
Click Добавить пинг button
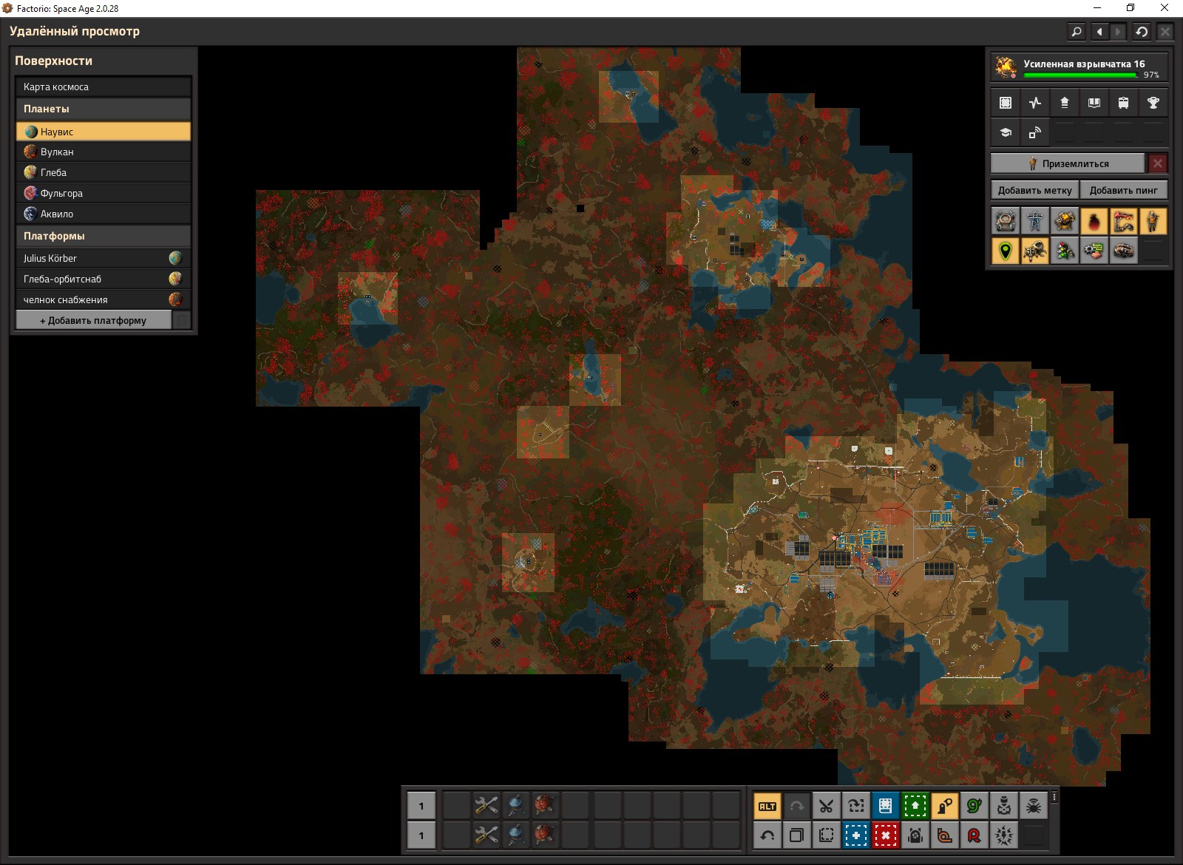tap(1124, 190)
